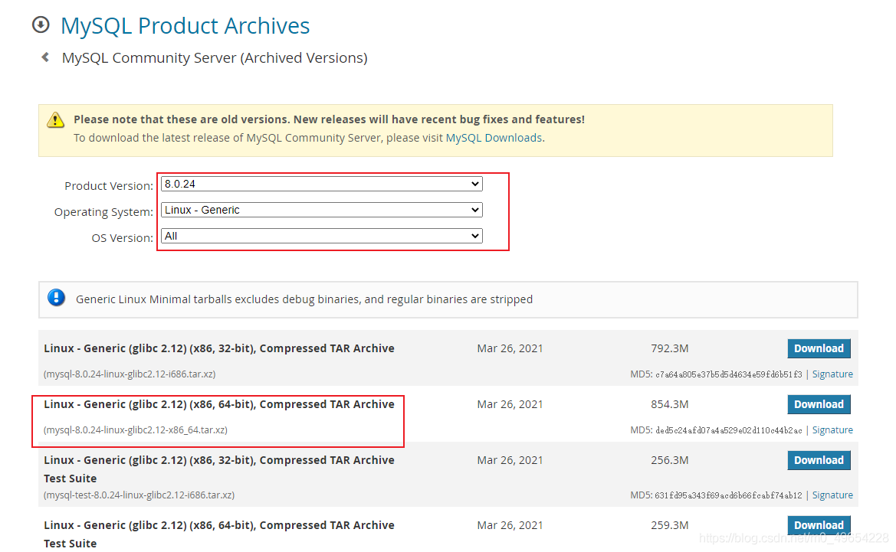The image size is (896, 552).
Task: Click the MySQL Product Archives heading
Action: (x=185, y=26)
